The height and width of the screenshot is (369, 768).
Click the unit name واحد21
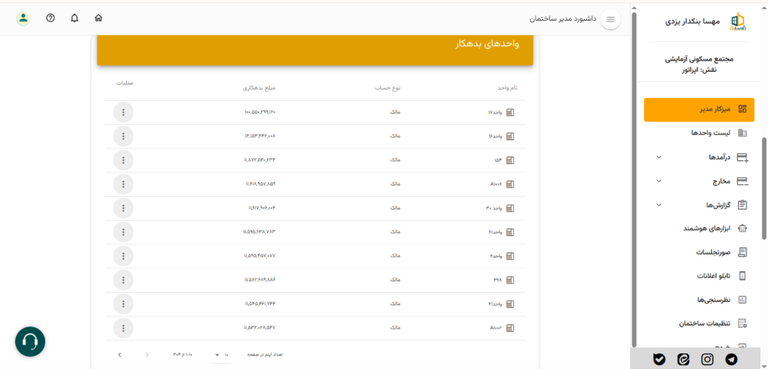coord(495,304)
